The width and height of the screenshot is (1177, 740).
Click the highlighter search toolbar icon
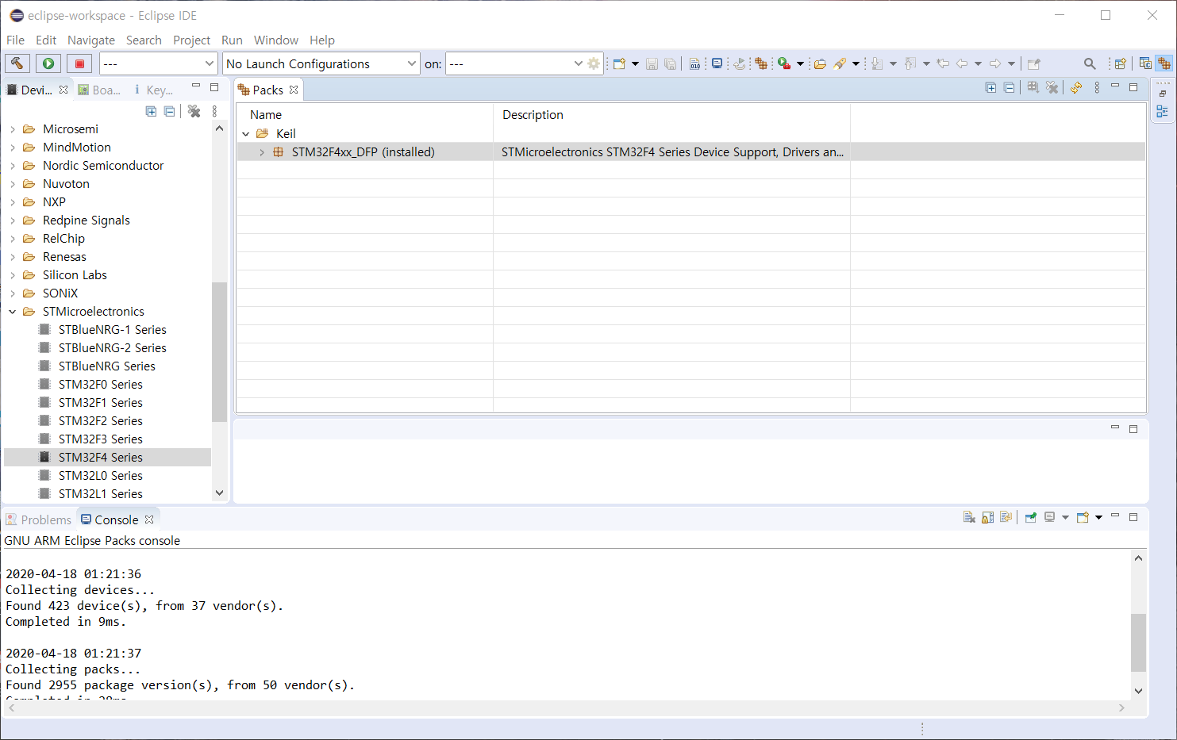840,63
